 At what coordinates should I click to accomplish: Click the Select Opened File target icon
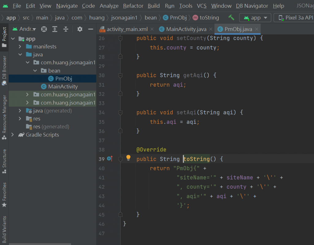point(44,29)
